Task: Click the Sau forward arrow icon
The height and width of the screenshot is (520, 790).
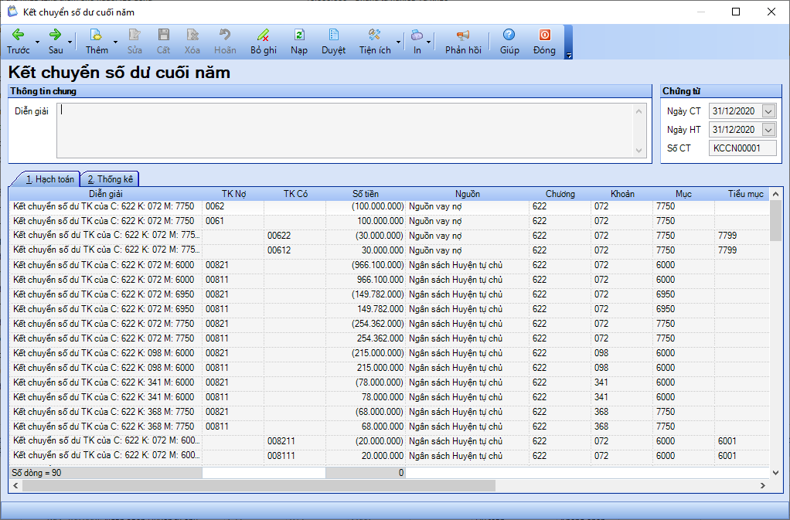Action: (x=55, y=36)
